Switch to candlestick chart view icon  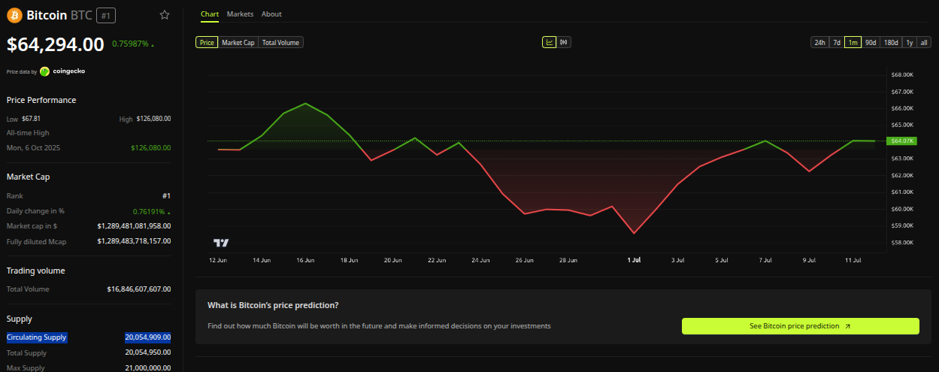point(563,42)
